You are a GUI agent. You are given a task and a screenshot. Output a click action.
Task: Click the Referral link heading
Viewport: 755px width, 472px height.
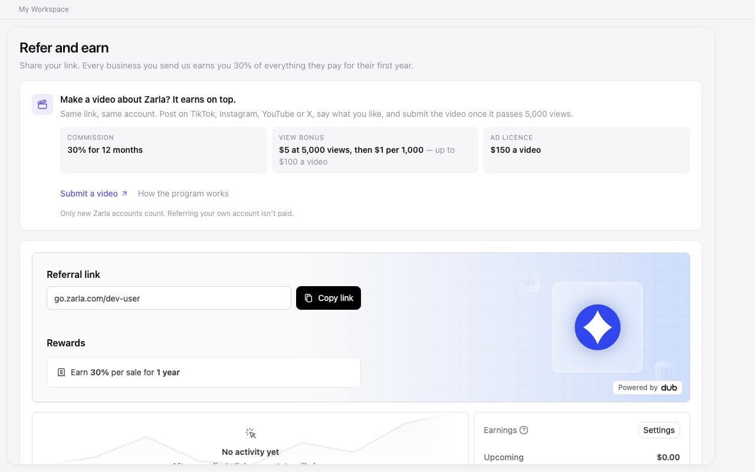click(74, 274)
